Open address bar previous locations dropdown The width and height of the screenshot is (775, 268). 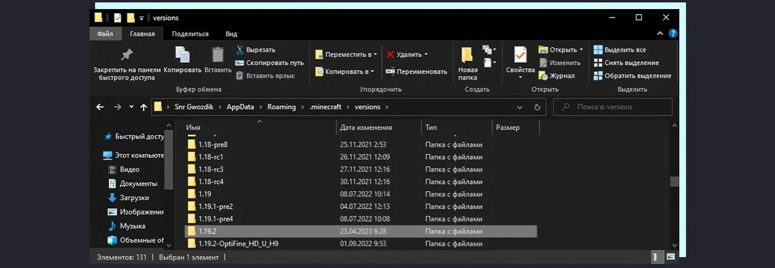(520, 107)
